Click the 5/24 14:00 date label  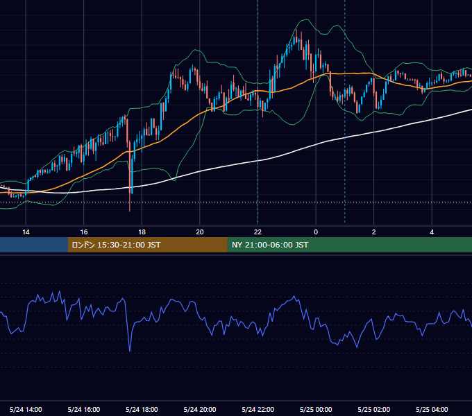26,409
